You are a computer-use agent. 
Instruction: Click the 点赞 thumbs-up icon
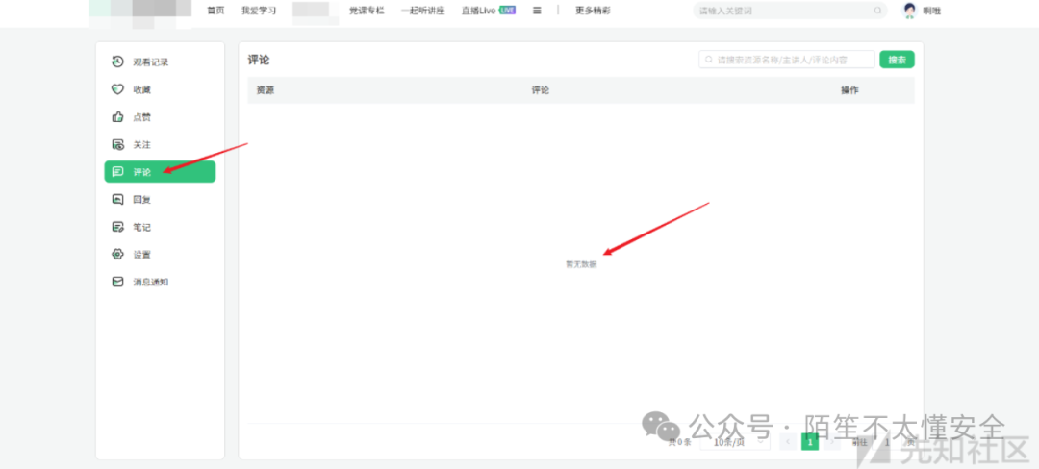click(x=117, y=117)
